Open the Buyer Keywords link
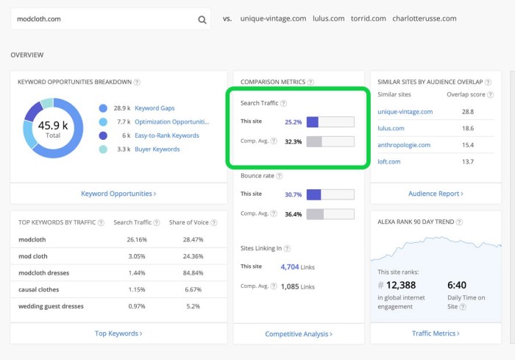The image size is (515, 360). (x=157, y=149)
